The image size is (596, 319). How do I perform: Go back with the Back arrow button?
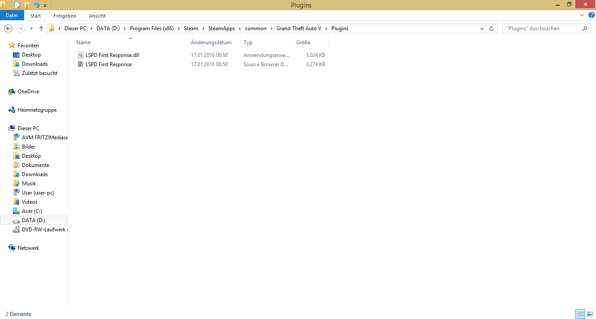click(x=8, y=28)
